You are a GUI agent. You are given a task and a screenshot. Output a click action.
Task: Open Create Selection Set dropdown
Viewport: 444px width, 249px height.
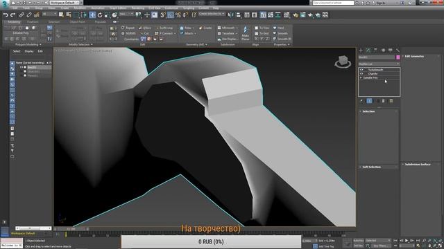click(212, 14)
